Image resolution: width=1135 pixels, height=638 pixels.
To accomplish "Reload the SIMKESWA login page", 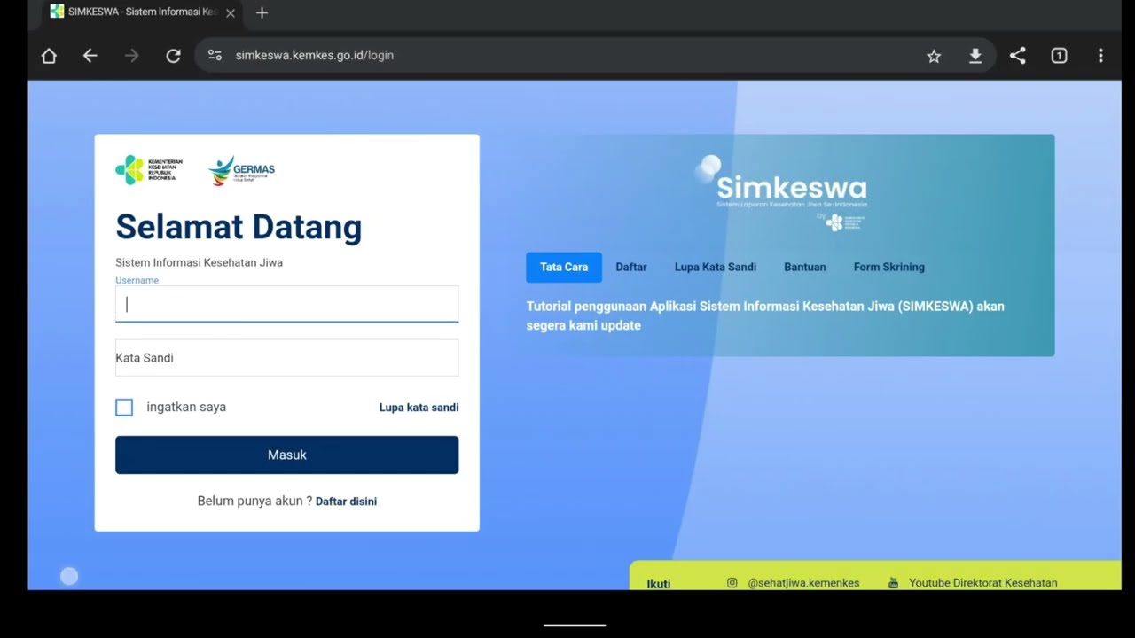I will (174, 56).
